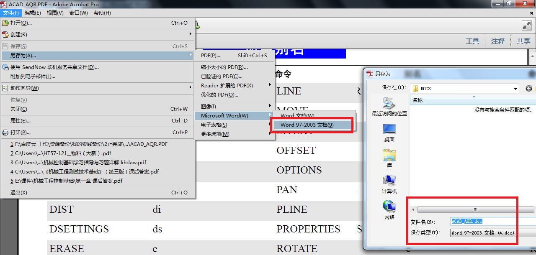Open the 保存类型 dropdown
The height and width of the screenshot is (255, 536).
click(x=493, y=233)
